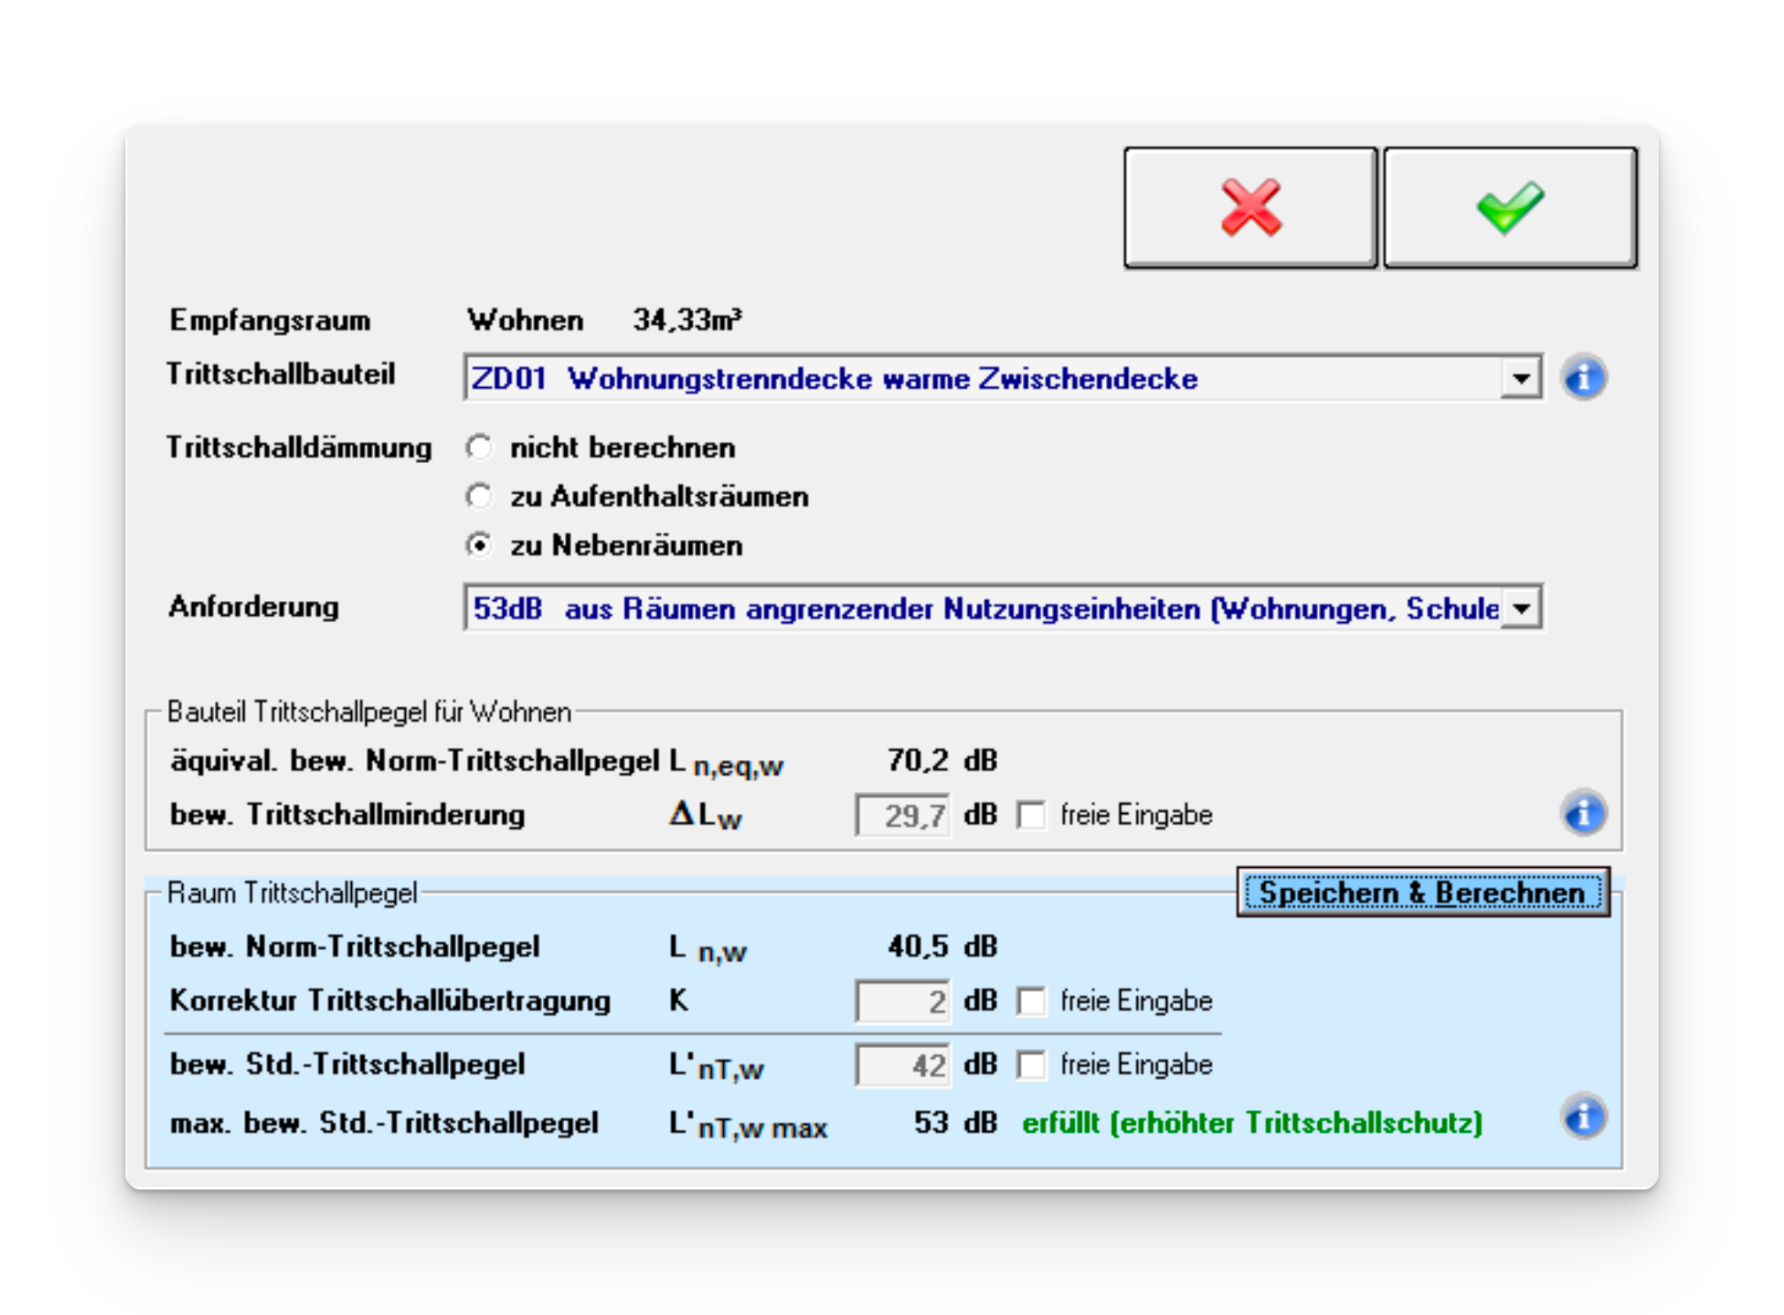Select 'zu Nebenräumen' radio button

click(x=479, y=546)
